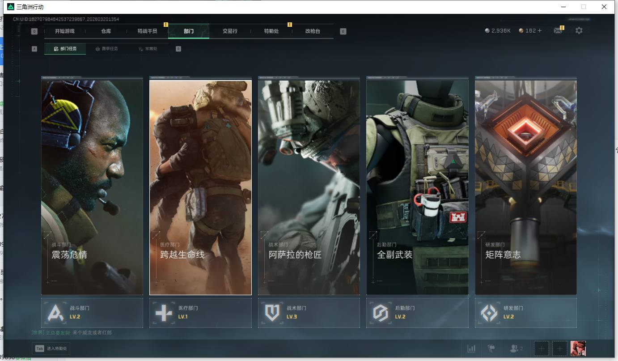Open the 特战干员 tab

(148, 31)
